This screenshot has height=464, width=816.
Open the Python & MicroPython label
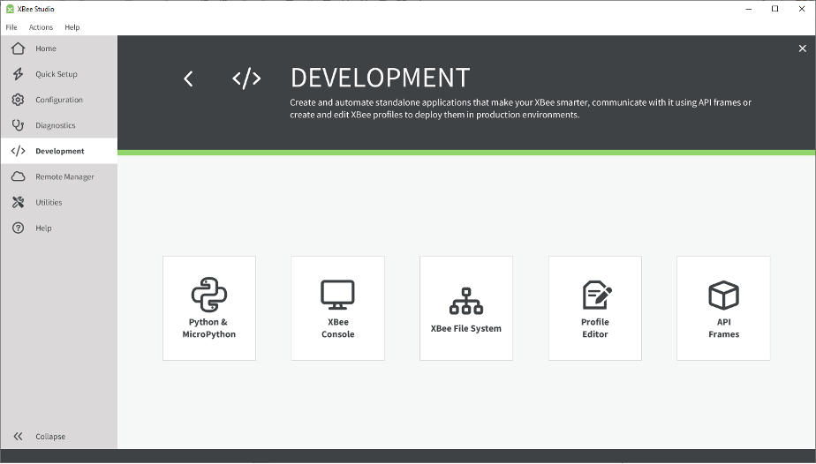coord(209,328)
